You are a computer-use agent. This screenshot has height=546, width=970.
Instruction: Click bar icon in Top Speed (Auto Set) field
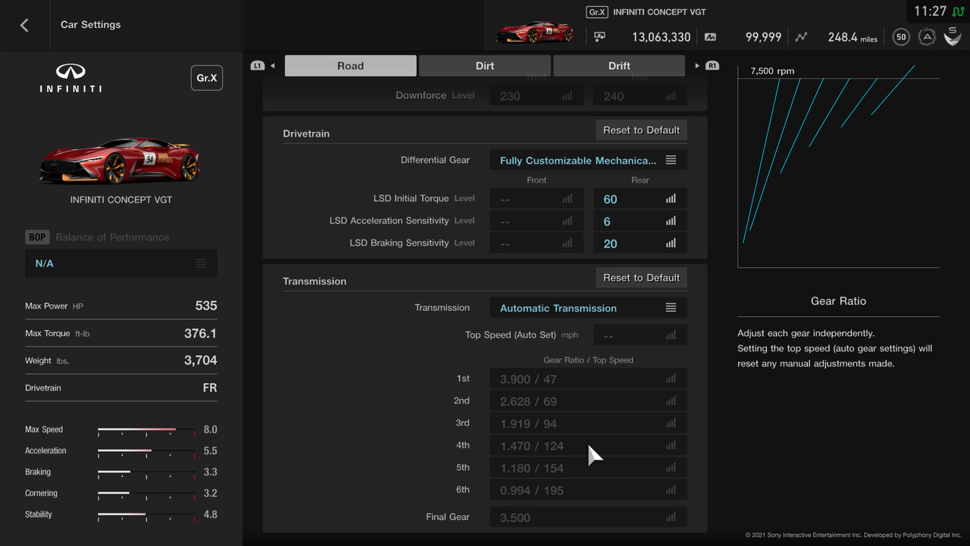point(671,335)
